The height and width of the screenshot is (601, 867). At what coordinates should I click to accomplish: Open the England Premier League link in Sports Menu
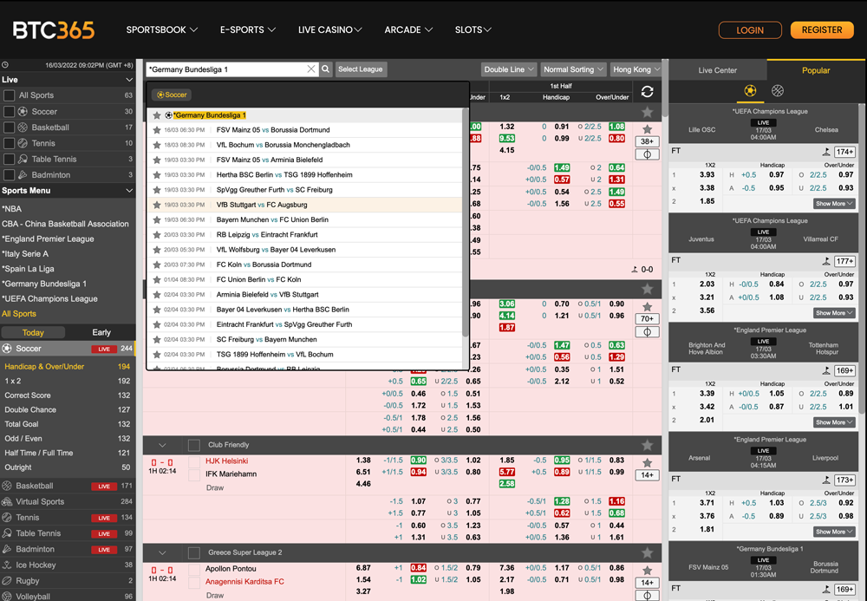coord(48,238)
